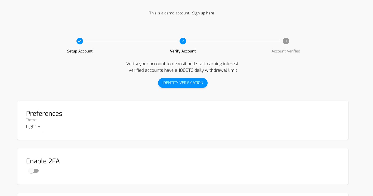Click the 100BTC withdrawal limit text
The image size is (373, 196).
(x=183, y=70)
